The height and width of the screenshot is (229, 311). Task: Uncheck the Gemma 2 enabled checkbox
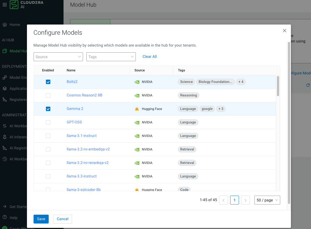tap(48, 109)
